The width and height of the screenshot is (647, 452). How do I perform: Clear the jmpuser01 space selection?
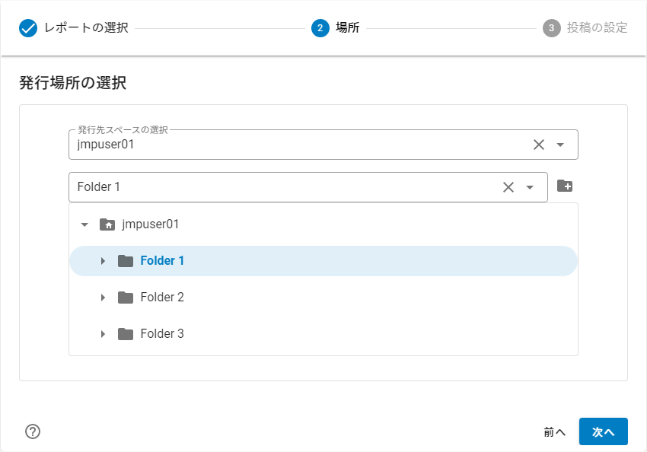pos(539,145)
